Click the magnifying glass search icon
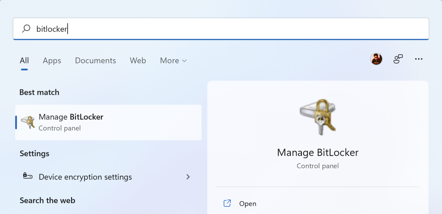The image size is (442, 214). [x=26, y=29]
